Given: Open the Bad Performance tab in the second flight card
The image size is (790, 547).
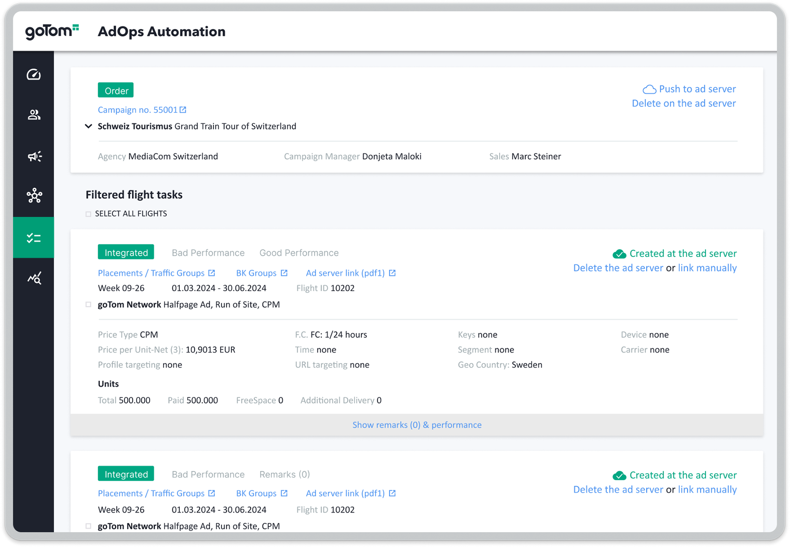Looking at the screenshot, I should click(x=208, y=474).
